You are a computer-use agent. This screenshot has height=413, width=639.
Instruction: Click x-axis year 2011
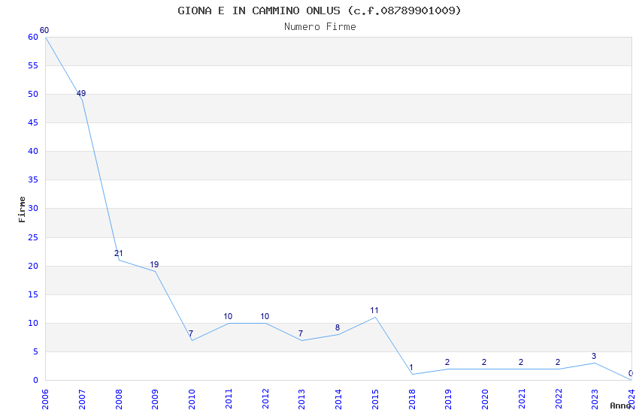point(229,399)
